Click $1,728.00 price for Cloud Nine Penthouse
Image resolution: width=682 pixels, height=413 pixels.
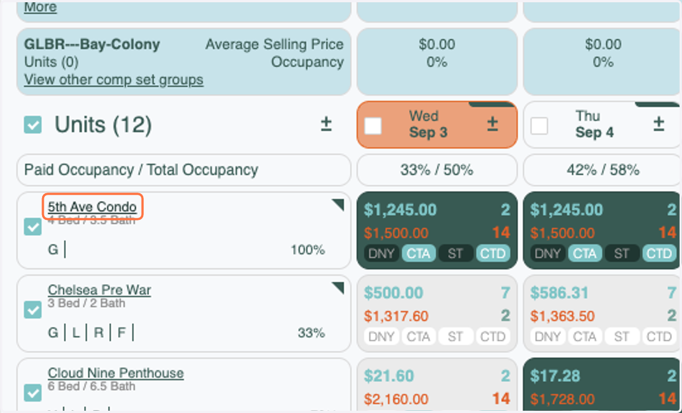tap(563, 399)
